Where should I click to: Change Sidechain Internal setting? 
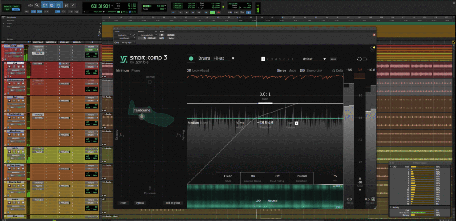coord(302,178)
